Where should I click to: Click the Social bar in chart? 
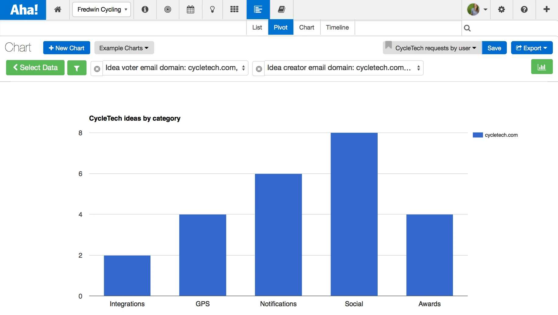click(x=354, y=214)
